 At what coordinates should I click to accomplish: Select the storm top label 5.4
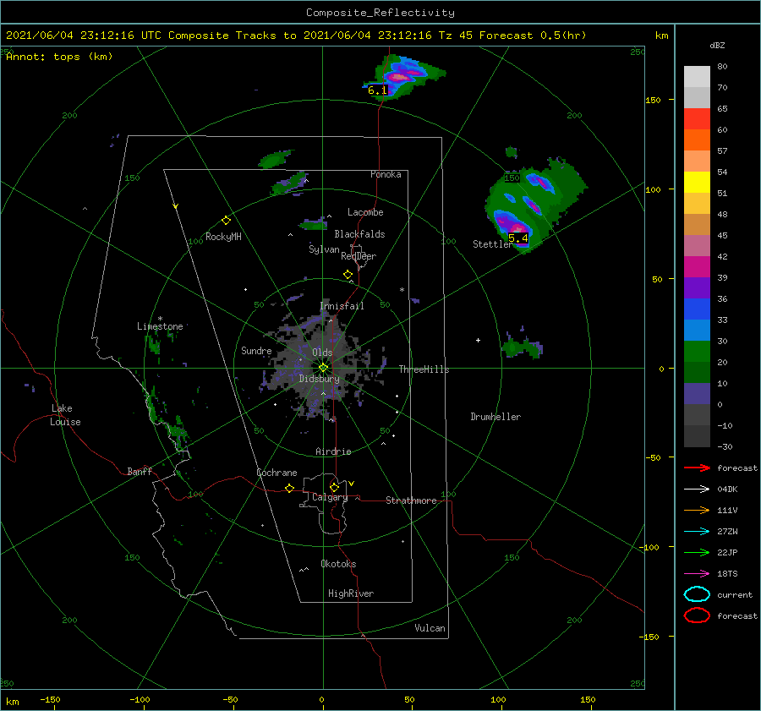(517, 238)
